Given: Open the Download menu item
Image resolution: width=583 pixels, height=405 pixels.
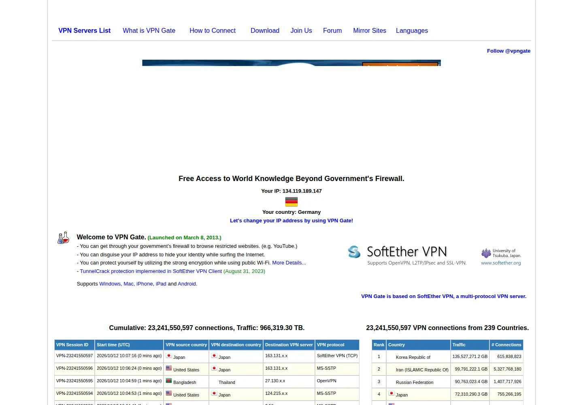Looking at the screenshot, I should coord(265,30).
